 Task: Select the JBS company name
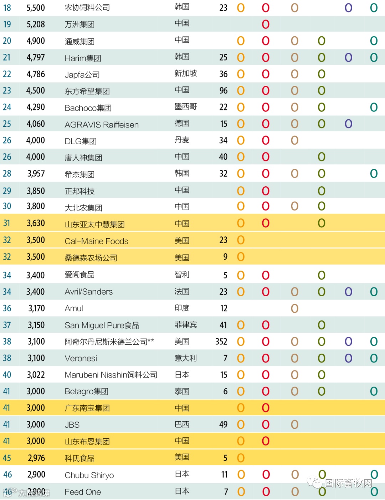[x=72, y=425]
